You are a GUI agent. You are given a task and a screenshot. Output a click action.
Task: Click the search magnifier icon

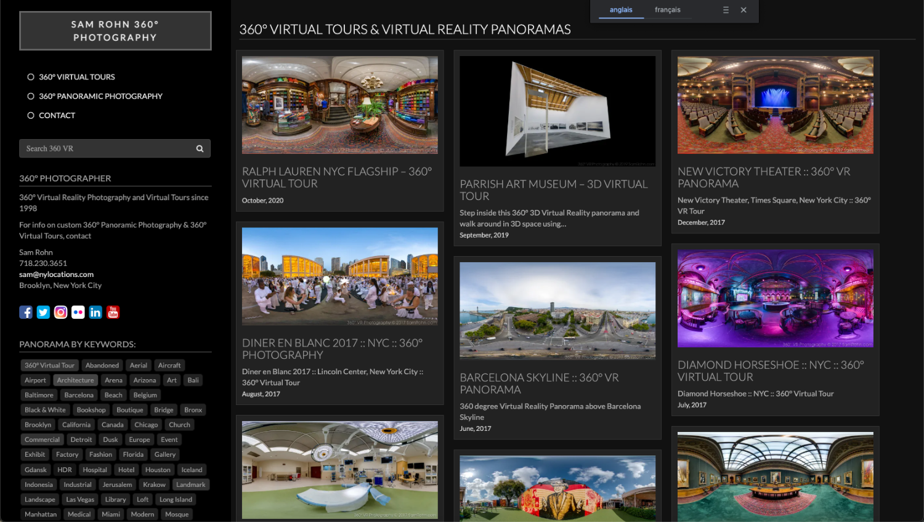click(200, 148)
